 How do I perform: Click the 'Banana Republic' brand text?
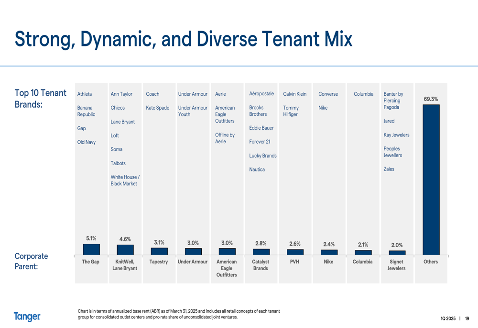point(86,111)
